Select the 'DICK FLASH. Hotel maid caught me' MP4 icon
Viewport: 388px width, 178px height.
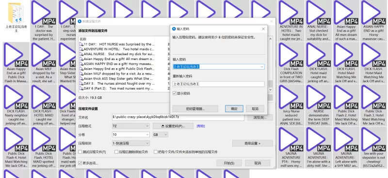coord(319,55)
